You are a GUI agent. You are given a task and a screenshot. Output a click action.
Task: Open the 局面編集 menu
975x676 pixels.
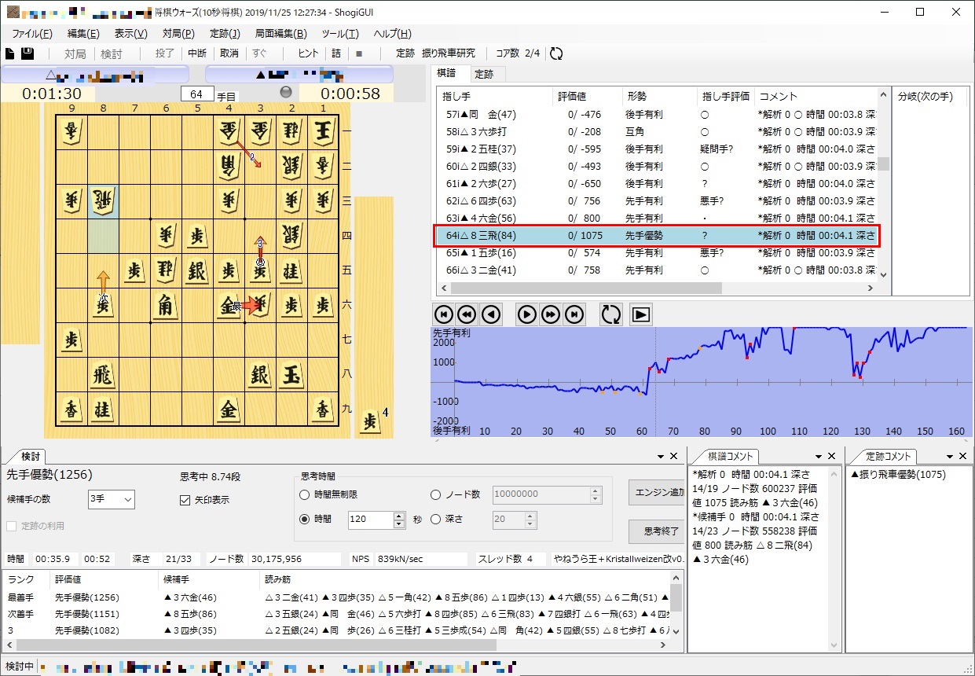click(280, 34)
